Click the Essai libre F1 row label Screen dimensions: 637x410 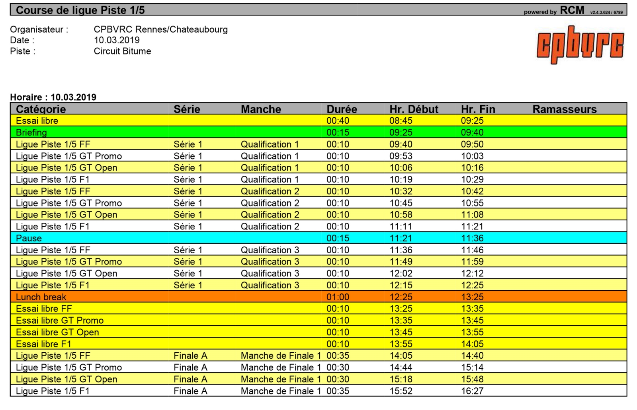coord(43,344)
